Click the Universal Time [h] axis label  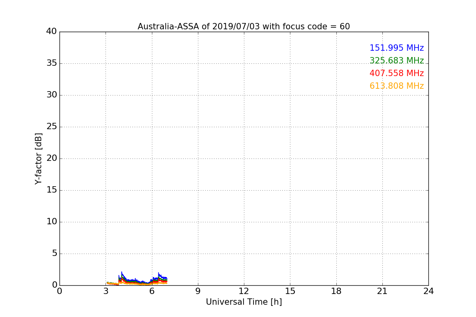(244, 302)
